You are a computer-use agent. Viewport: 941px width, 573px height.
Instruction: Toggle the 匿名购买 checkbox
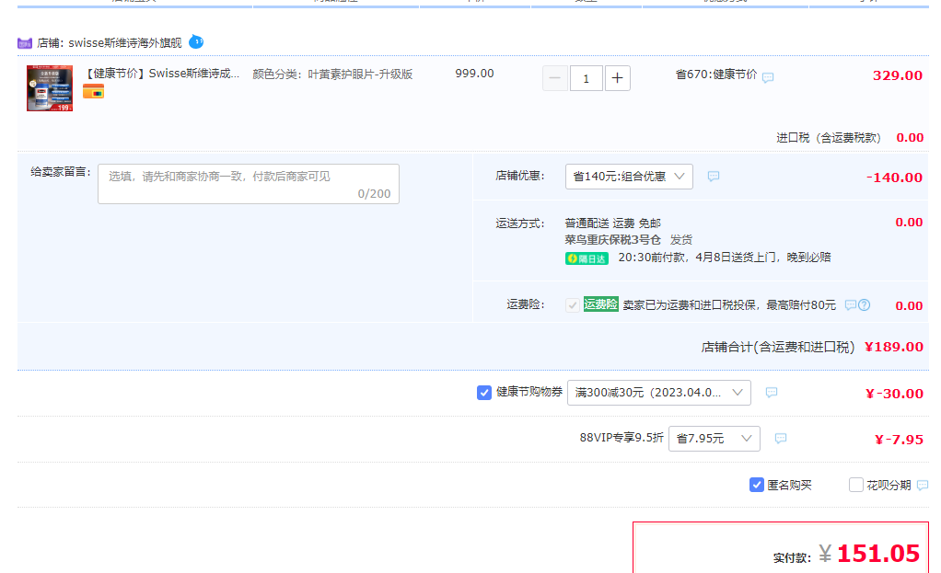pyautogui.click(x=757, y=485)
